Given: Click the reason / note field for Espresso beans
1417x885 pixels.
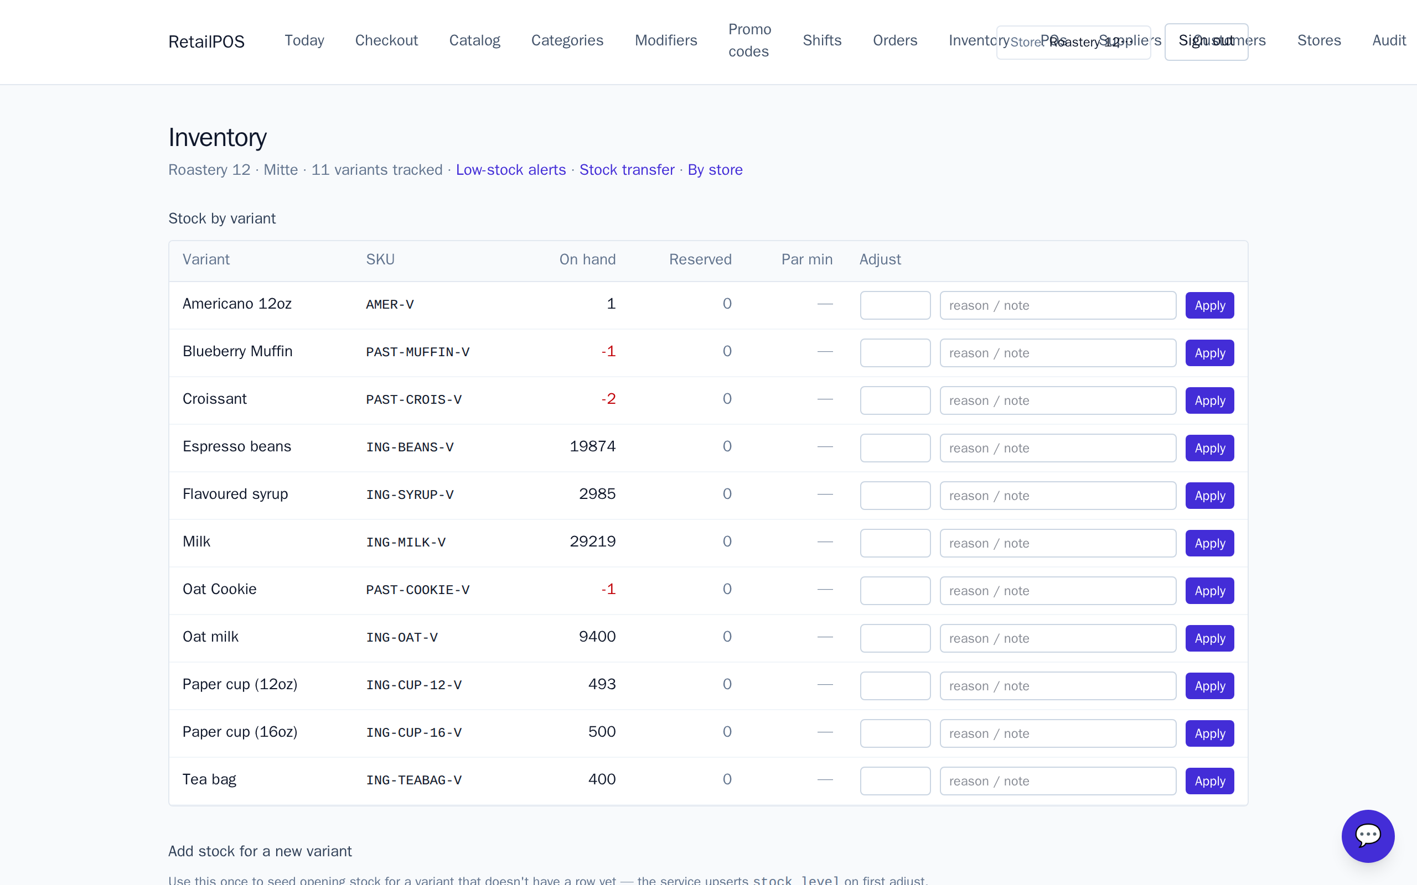Looking at the screenshot, I should tap(1057, 448).
